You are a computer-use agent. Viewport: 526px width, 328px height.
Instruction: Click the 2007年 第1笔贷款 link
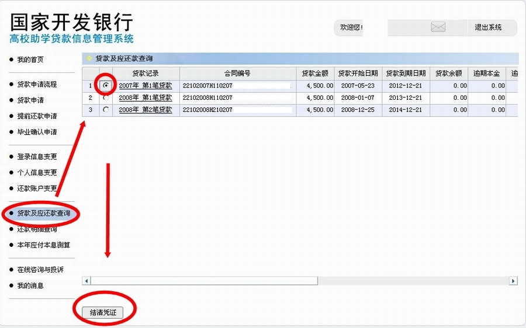(146, 86)
